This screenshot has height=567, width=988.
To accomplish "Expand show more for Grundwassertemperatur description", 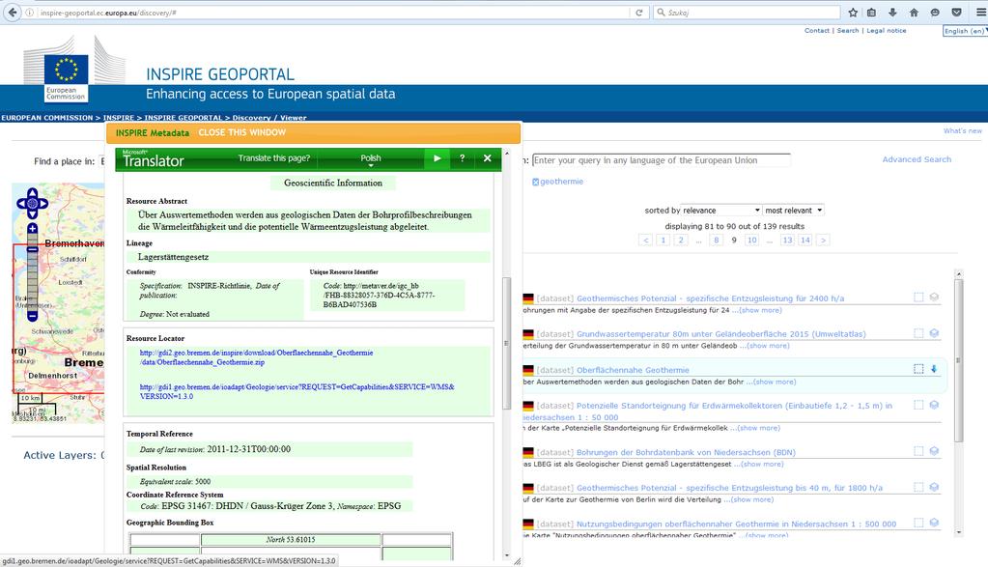I will click(768, 346).
